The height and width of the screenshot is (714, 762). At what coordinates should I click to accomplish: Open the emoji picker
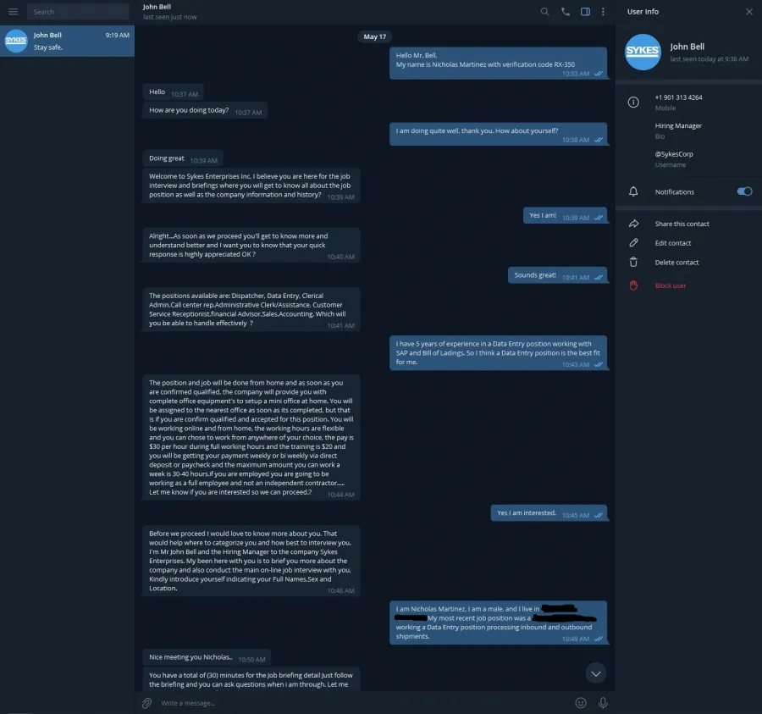[x=581, y=703]
